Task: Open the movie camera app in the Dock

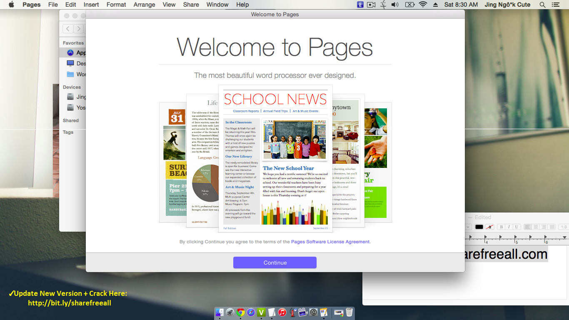Action: [303, 312]
